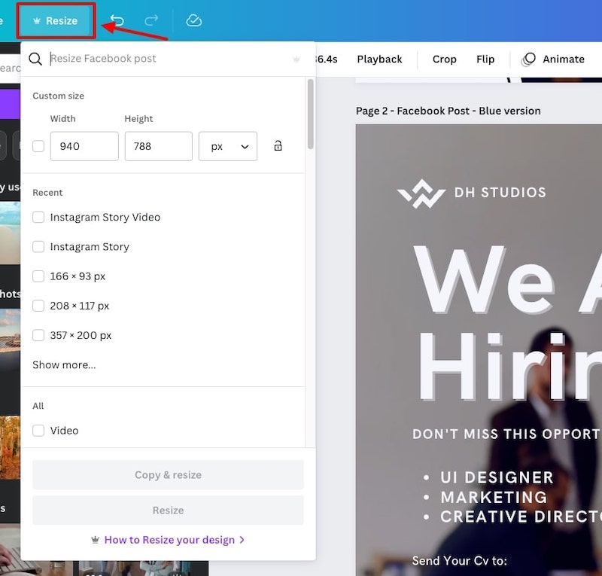Viewport: 602px width, 576px height.
Task: Expand recent sizes with Show more
Action: coord(64,364)
